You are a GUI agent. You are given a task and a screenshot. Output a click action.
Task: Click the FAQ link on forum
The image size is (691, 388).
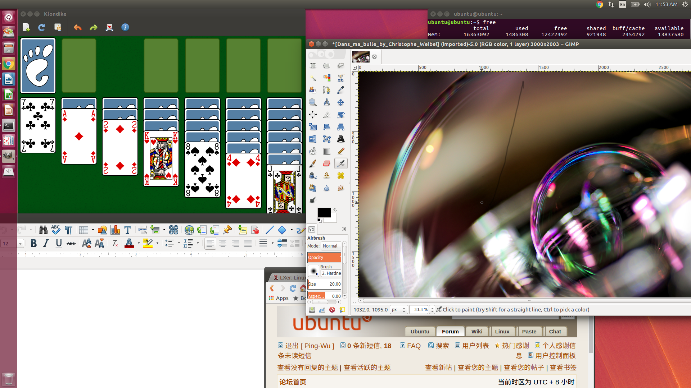(414, 346)
